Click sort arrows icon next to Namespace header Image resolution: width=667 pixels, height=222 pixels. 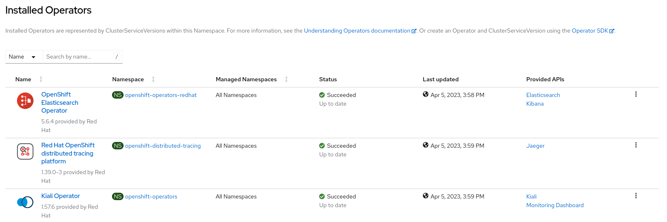coord(153,79)
